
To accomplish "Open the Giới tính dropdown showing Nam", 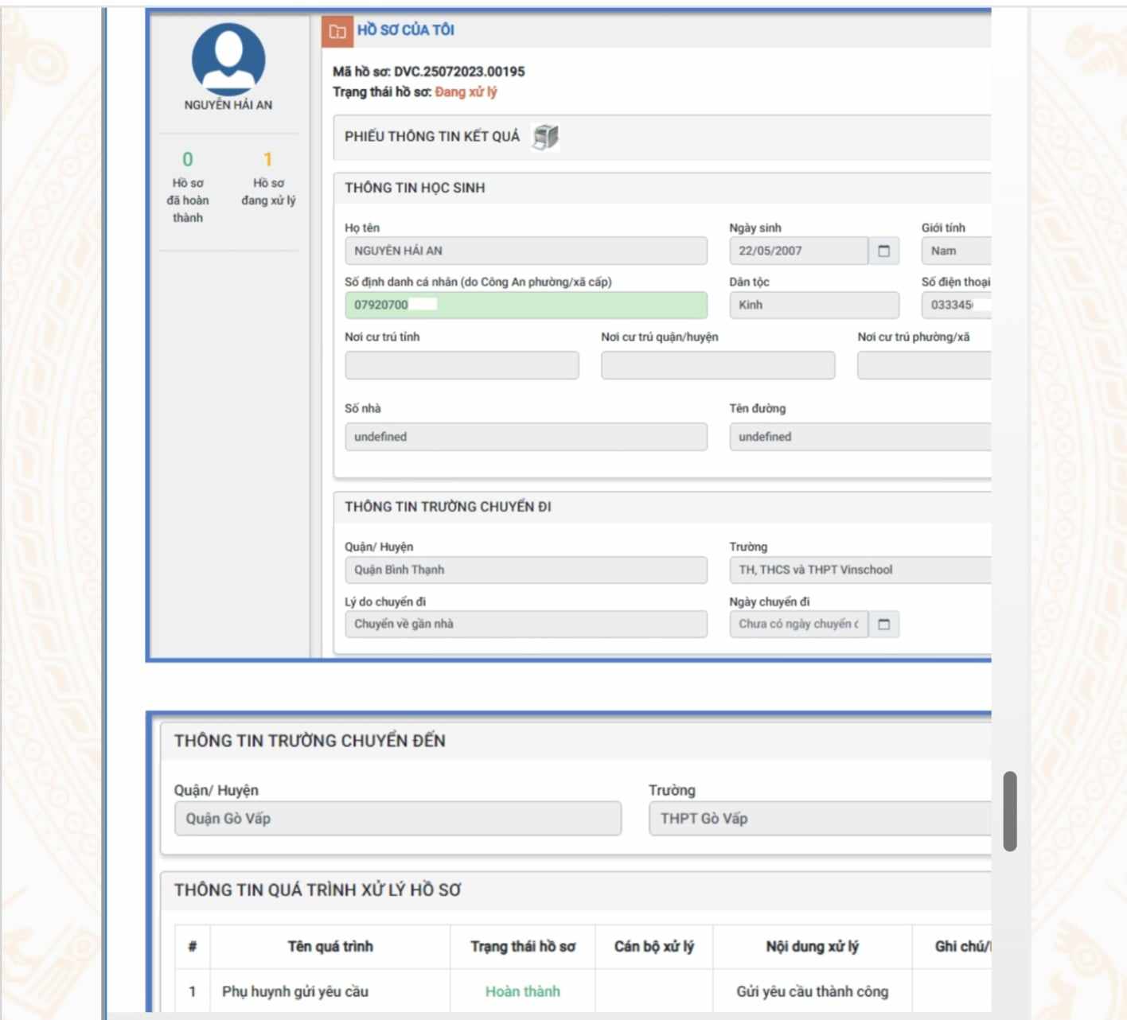I will (x=956, y=251).
